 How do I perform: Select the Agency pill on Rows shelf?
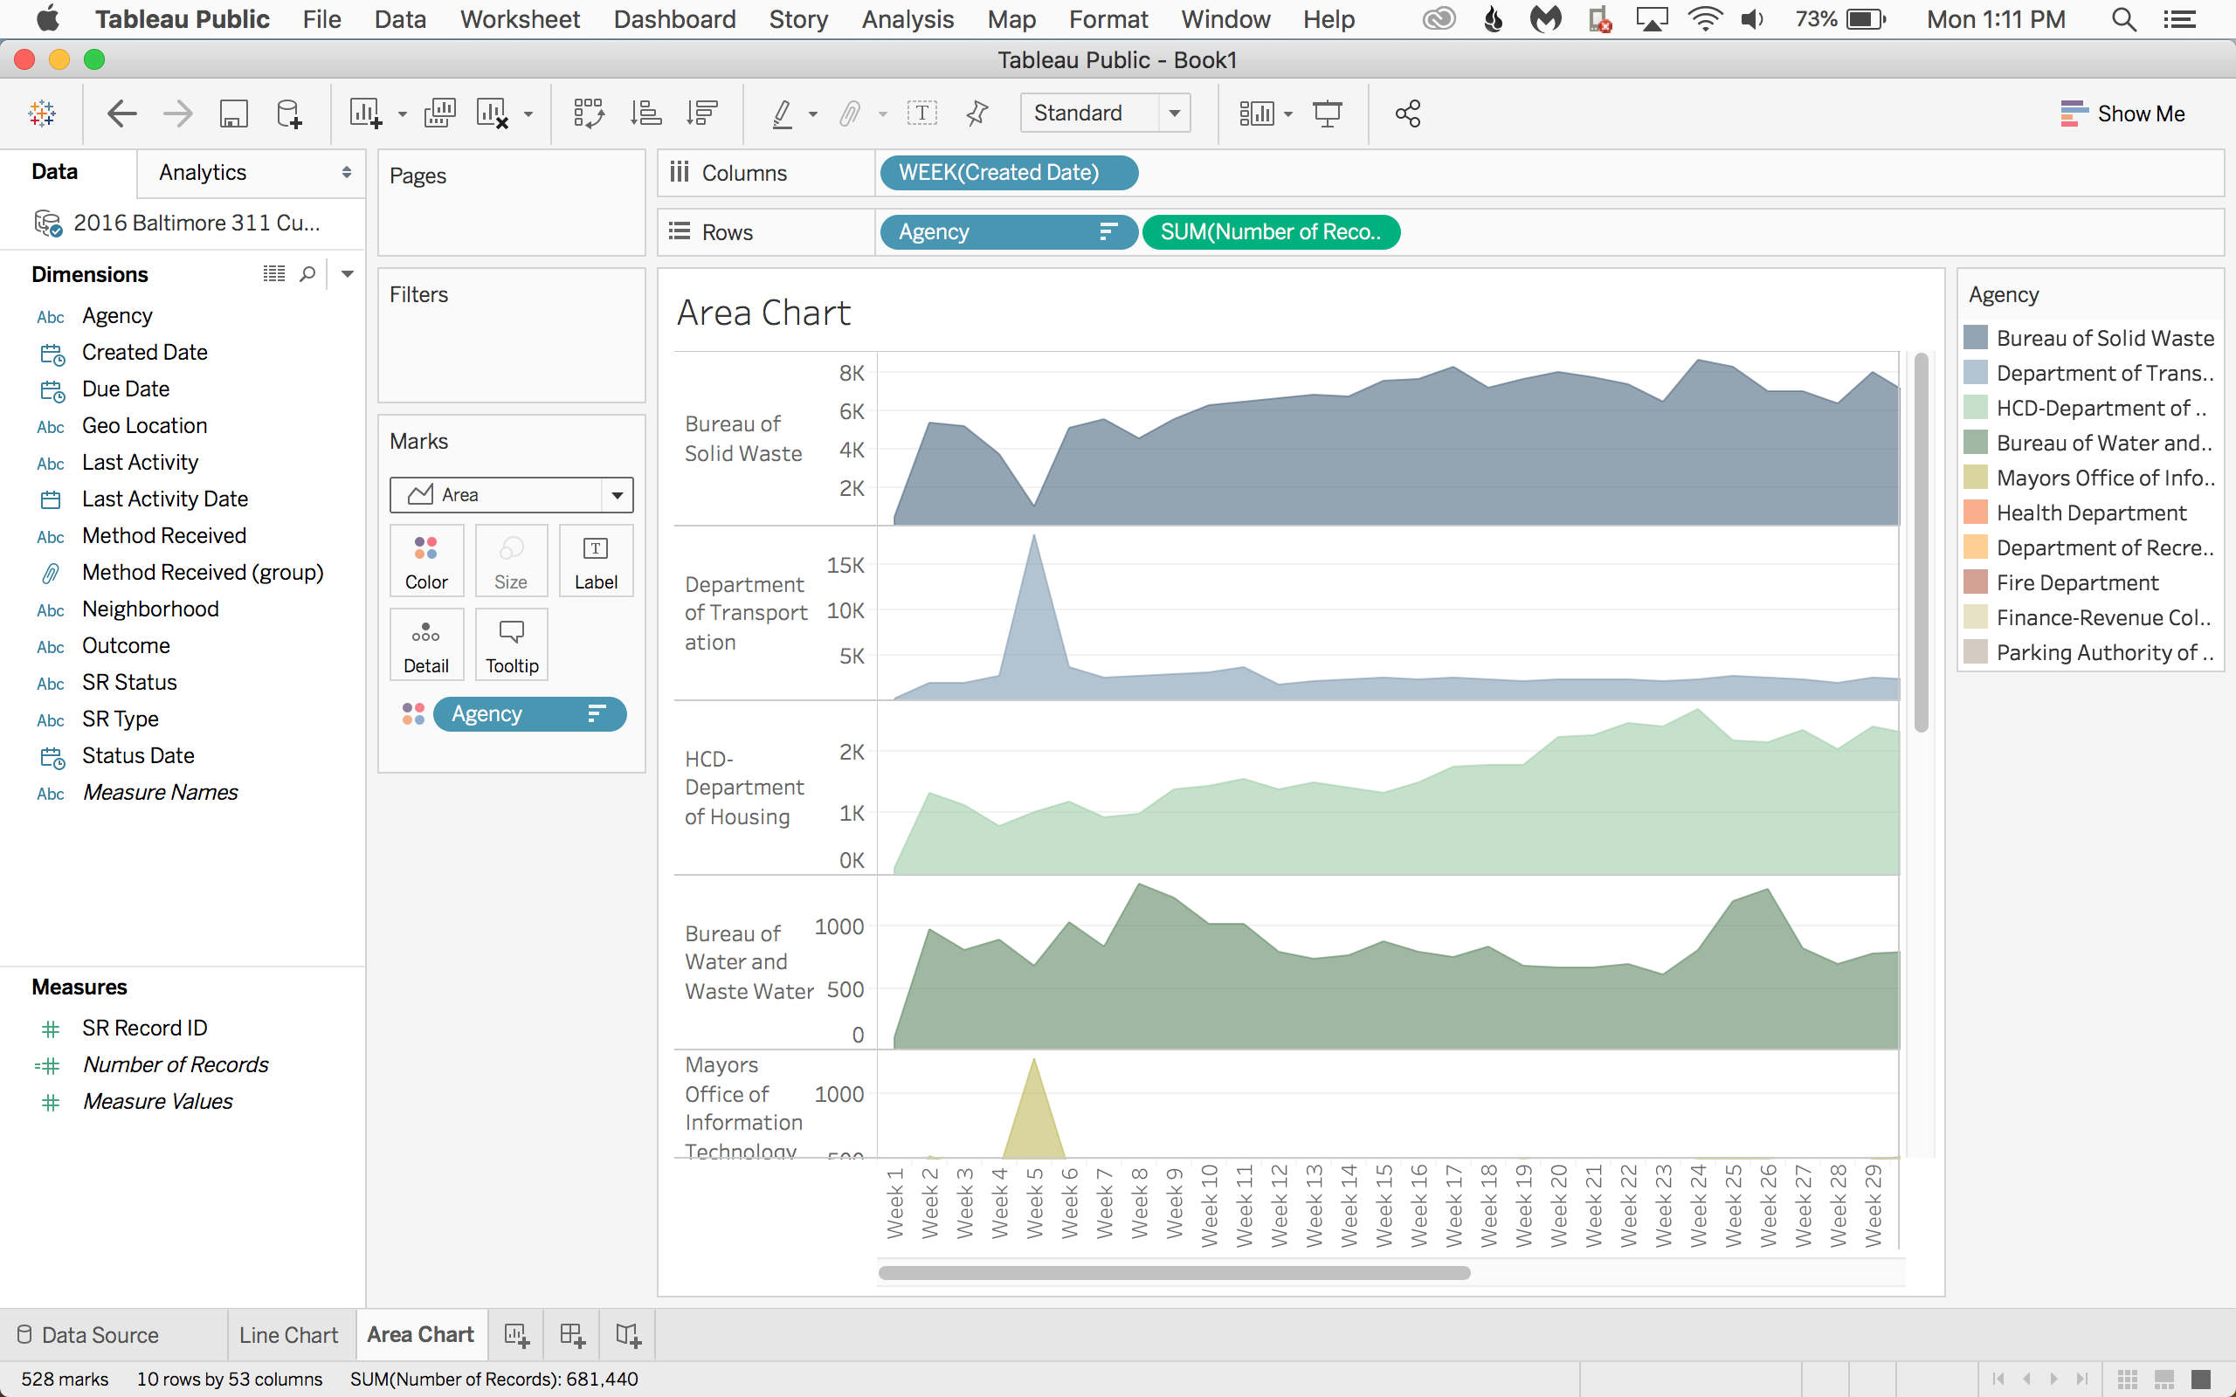coord(1008,232)
